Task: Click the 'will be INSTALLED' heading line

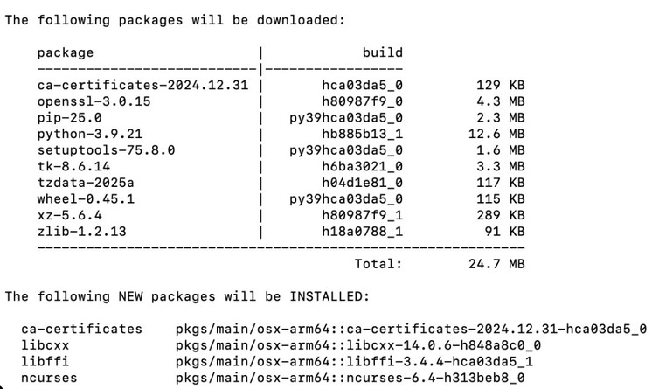Action: [187, 296]
